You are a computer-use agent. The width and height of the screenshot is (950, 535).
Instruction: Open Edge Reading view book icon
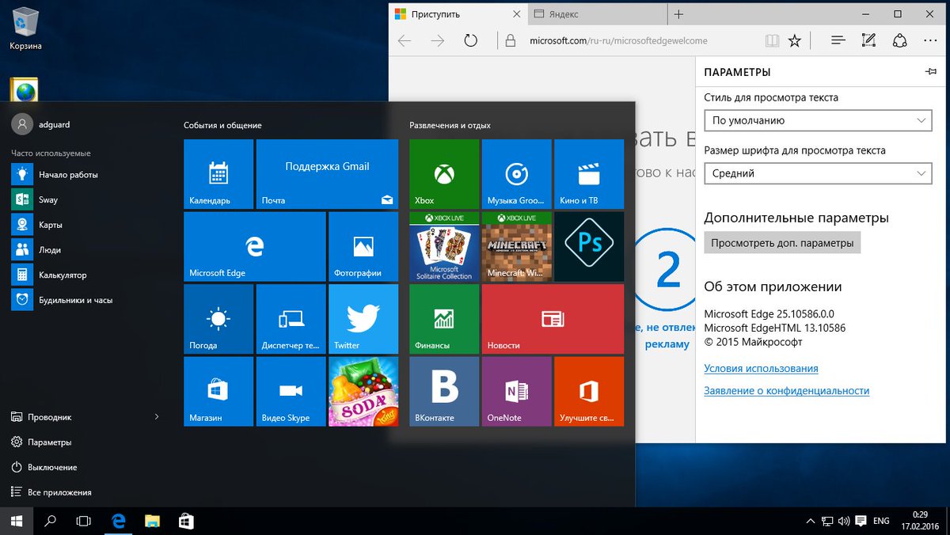(x=772, y=40)
